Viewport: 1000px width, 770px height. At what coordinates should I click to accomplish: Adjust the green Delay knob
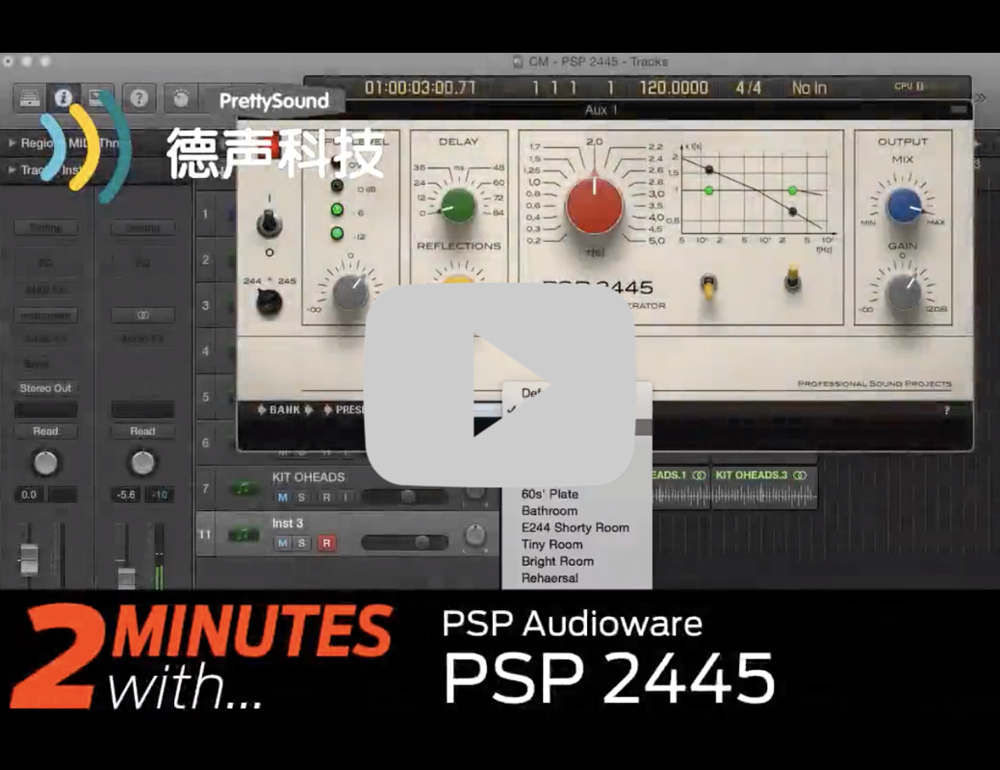pyautogui.click(x=458, y=205)
